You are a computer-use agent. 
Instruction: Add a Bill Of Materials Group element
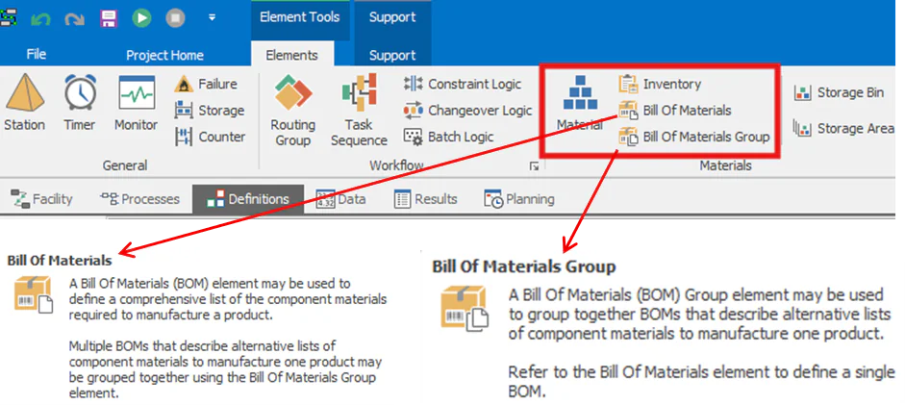694,137
